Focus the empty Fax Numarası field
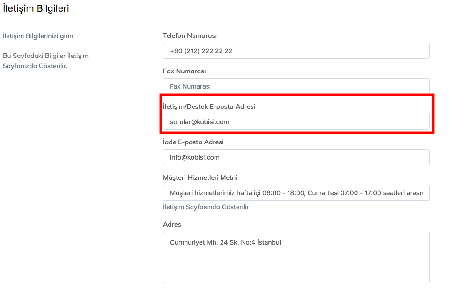This screenshot has width=467, height=291. point(296,86)
